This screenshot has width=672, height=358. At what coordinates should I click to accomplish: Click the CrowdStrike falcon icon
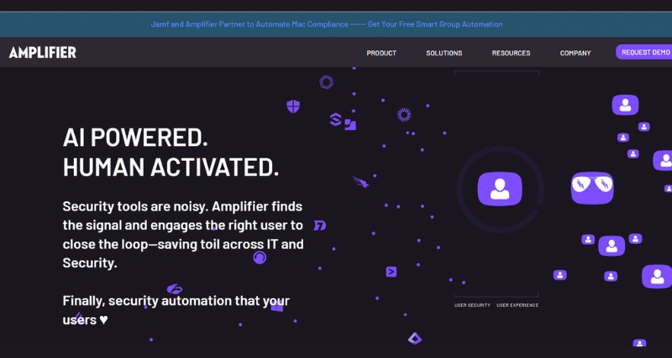coord(360,182)
